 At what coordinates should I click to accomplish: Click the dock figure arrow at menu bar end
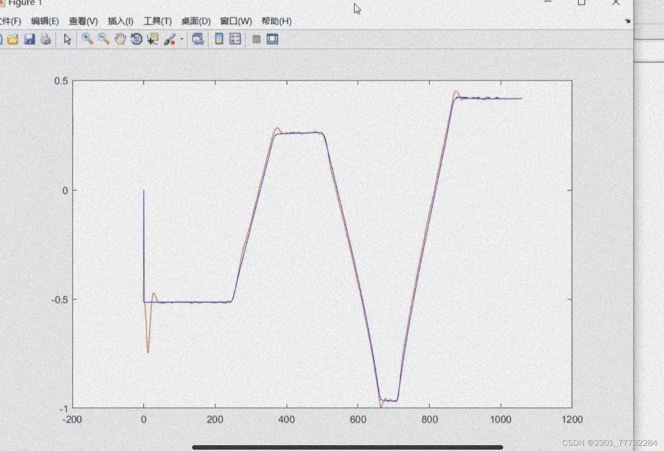tap(627, 21)
